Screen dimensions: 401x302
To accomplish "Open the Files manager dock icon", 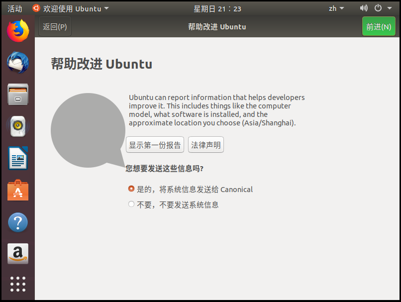I will [18, 95].
